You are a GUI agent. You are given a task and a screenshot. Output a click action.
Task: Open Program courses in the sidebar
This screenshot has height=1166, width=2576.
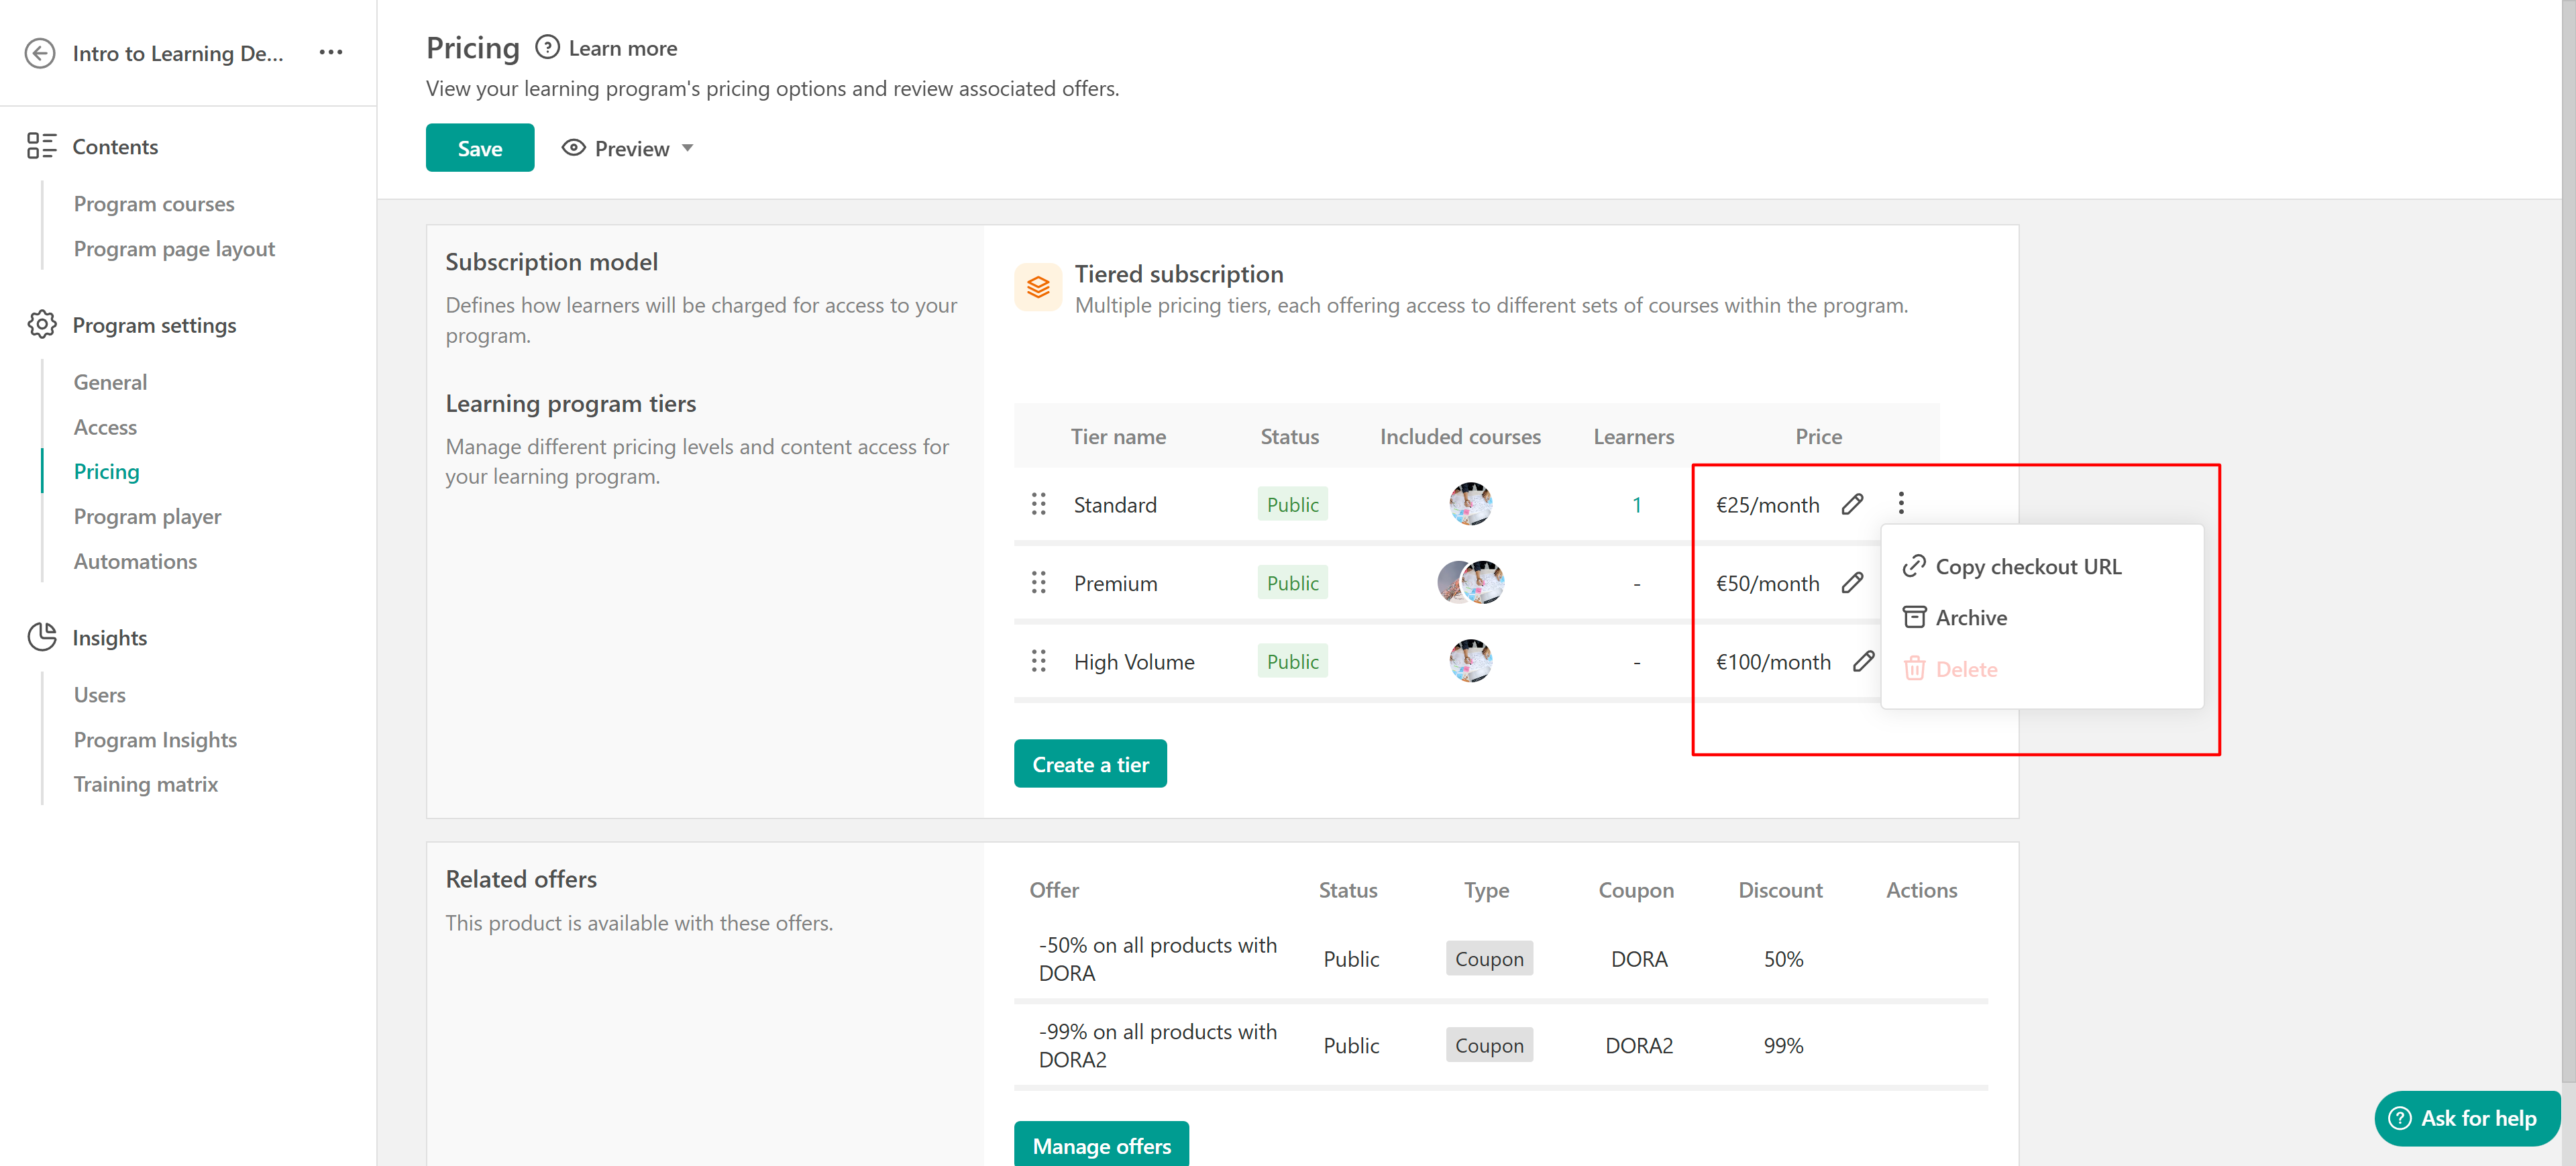[x=154, y=204]
